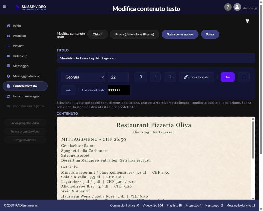Viewport: 263px width, 211px height.
Task: Click the Progetto grid icon
Action: point(8,36)
